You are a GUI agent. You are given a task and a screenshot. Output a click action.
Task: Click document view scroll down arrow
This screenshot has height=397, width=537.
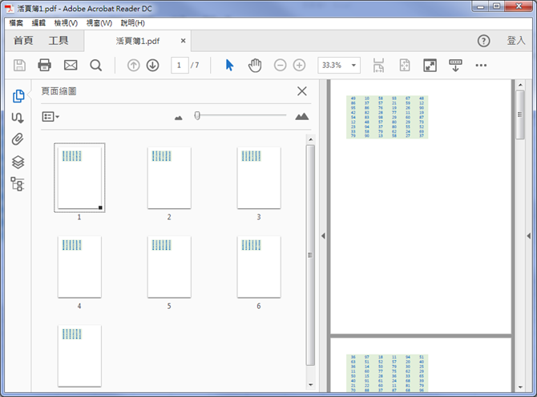click(520, 387)
